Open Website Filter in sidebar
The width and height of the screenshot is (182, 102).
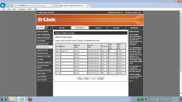[44, 50]
